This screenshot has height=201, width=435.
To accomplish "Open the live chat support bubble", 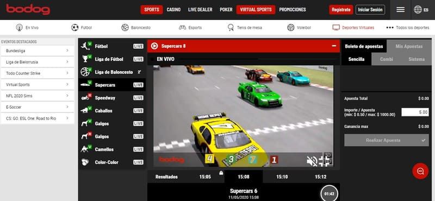I will 420,171.
